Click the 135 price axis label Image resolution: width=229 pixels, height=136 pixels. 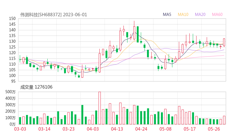click(12, 36)
